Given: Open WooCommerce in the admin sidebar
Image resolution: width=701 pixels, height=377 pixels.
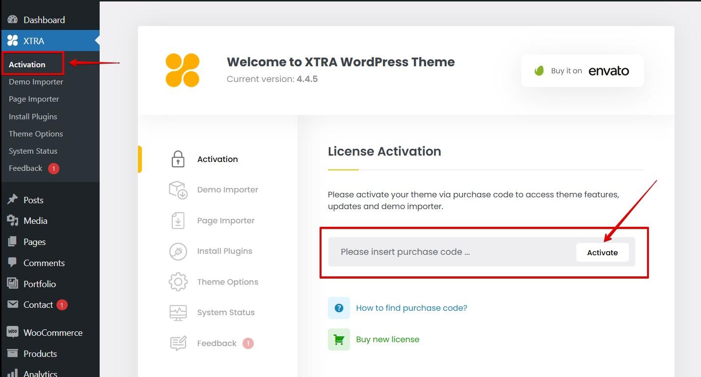Looking at the screenshot, I should [x=53, y=333].
